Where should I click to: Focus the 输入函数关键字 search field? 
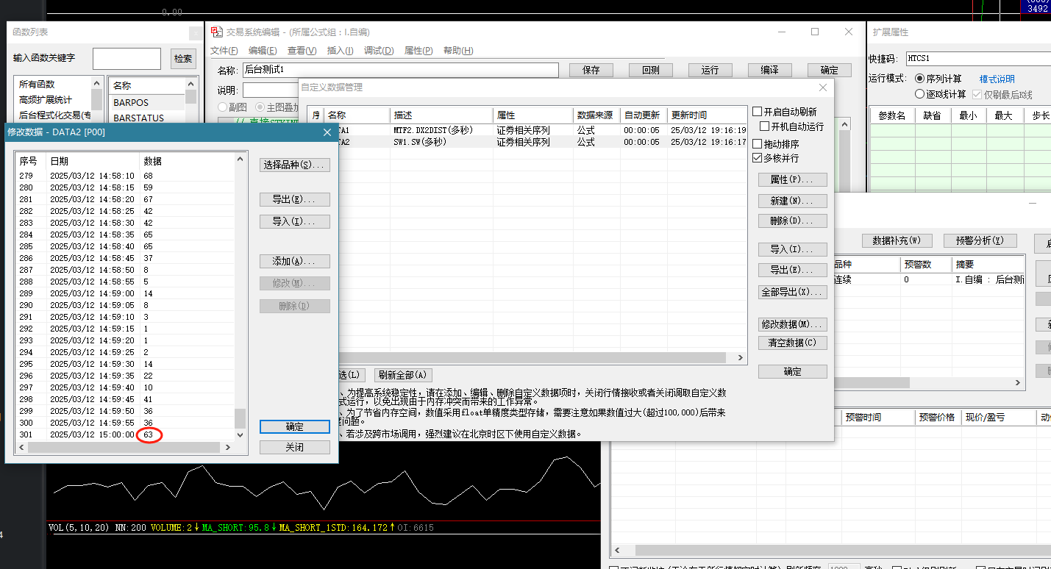[x=127, y=59]
